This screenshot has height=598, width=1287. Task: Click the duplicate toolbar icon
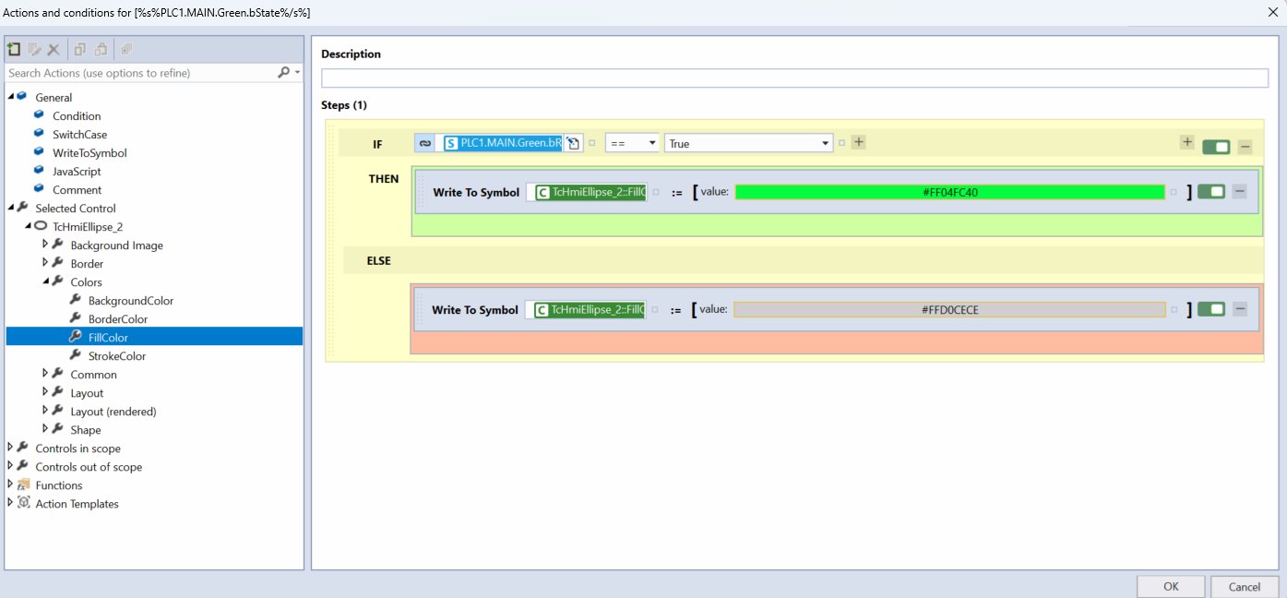126,50
